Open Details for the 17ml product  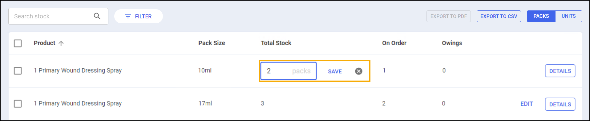[x=560, y=104]
